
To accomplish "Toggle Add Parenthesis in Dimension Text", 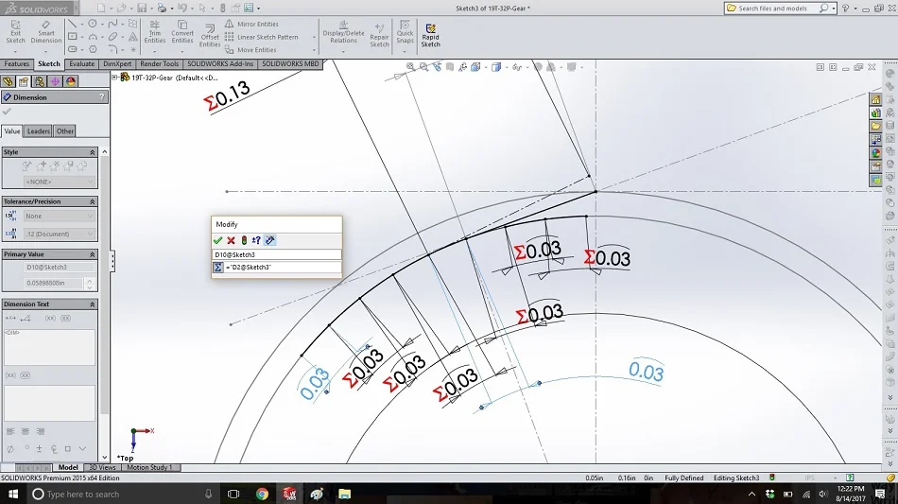I will tap(50, 318).
